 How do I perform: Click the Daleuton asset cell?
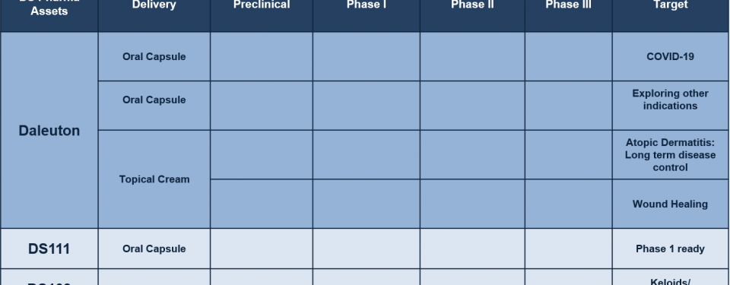pyautogui.click(x=49, y=131)
